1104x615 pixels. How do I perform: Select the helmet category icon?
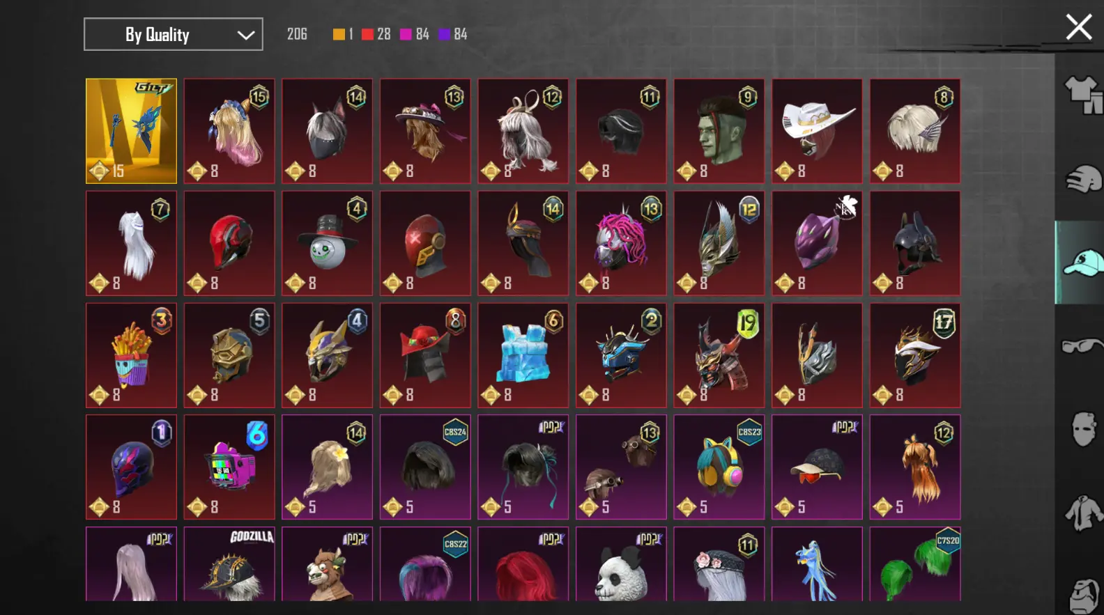coord(1082,179)
